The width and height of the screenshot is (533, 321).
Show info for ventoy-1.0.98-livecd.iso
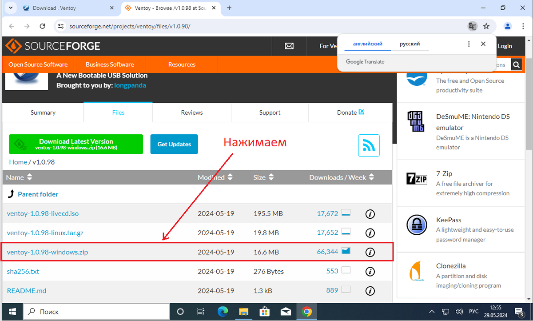[x=370, y=214]
